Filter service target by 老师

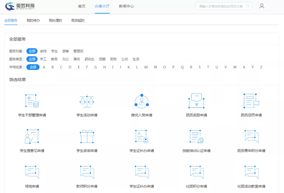coord(43,51)
